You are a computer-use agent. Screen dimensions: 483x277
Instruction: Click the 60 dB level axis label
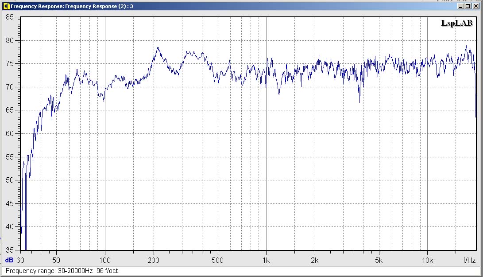point(10,133)
